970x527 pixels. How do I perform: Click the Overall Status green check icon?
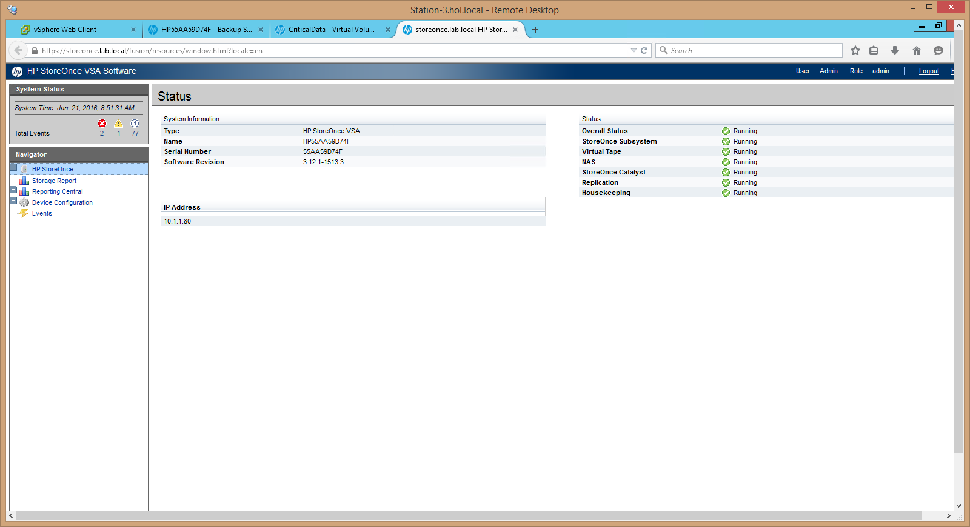point(726,131)
